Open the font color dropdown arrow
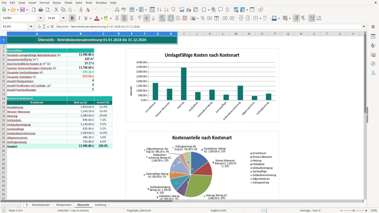 (101, 18)
